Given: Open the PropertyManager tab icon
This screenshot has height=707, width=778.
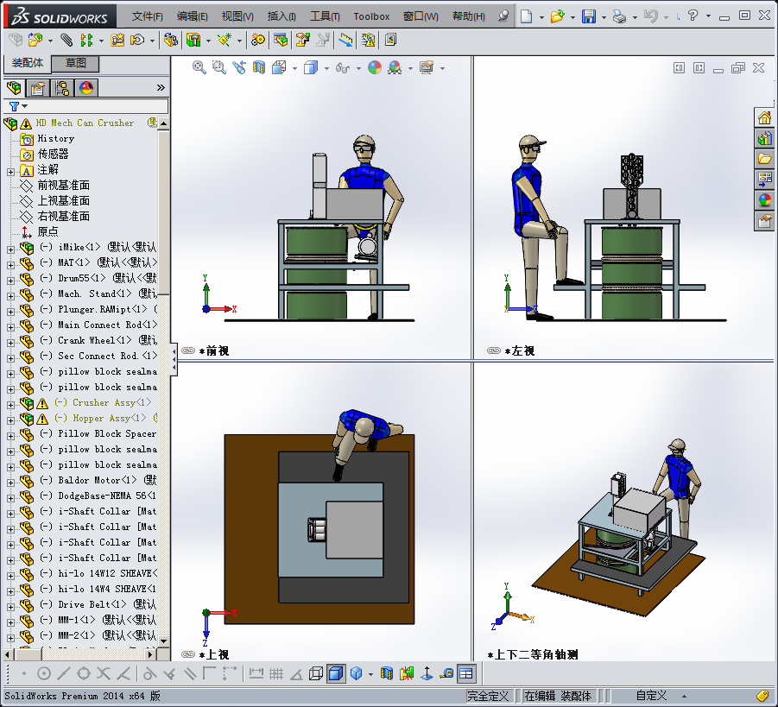Looking at the screenshot, I should click(x=38, y=88).
